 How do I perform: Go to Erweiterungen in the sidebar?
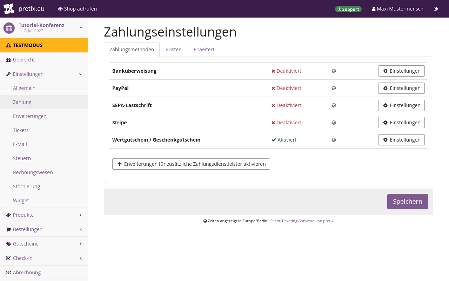coord(44,116)
